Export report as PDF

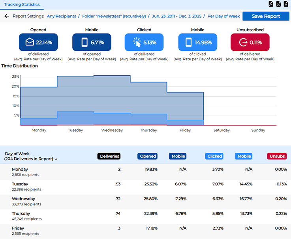point(271,4)
